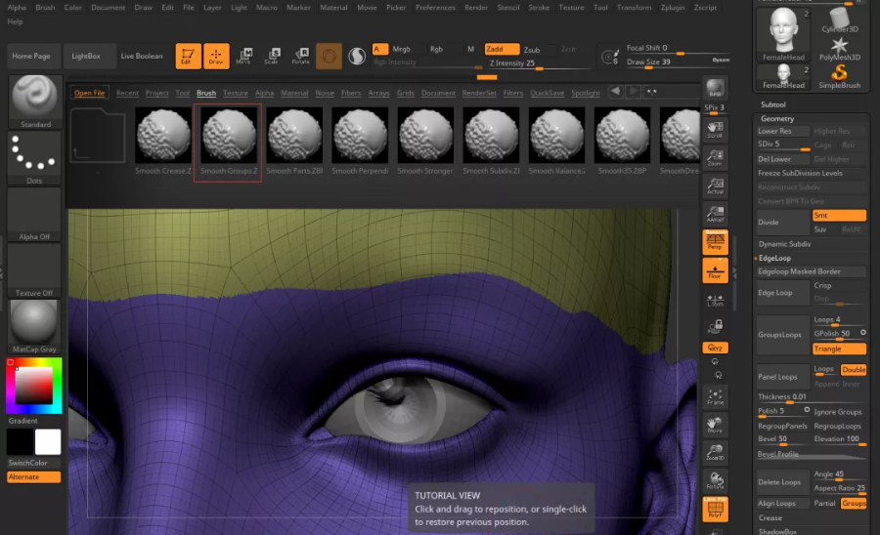Switch to the Tool tab in LightBox
This screenshot has height=535, width=880.
[x=183, y=93]
